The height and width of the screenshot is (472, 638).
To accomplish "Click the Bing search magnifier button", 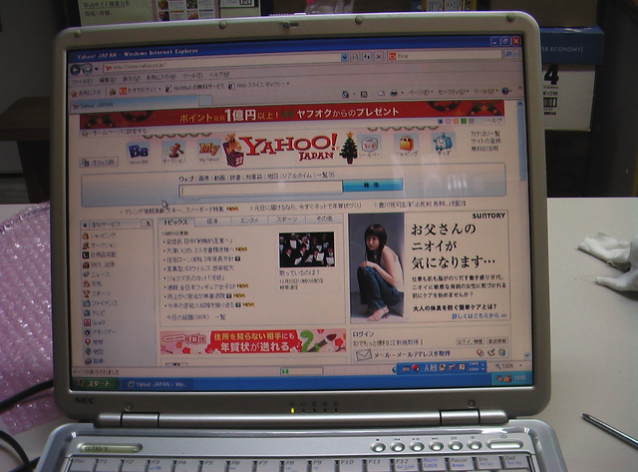I will click(508, 54).
